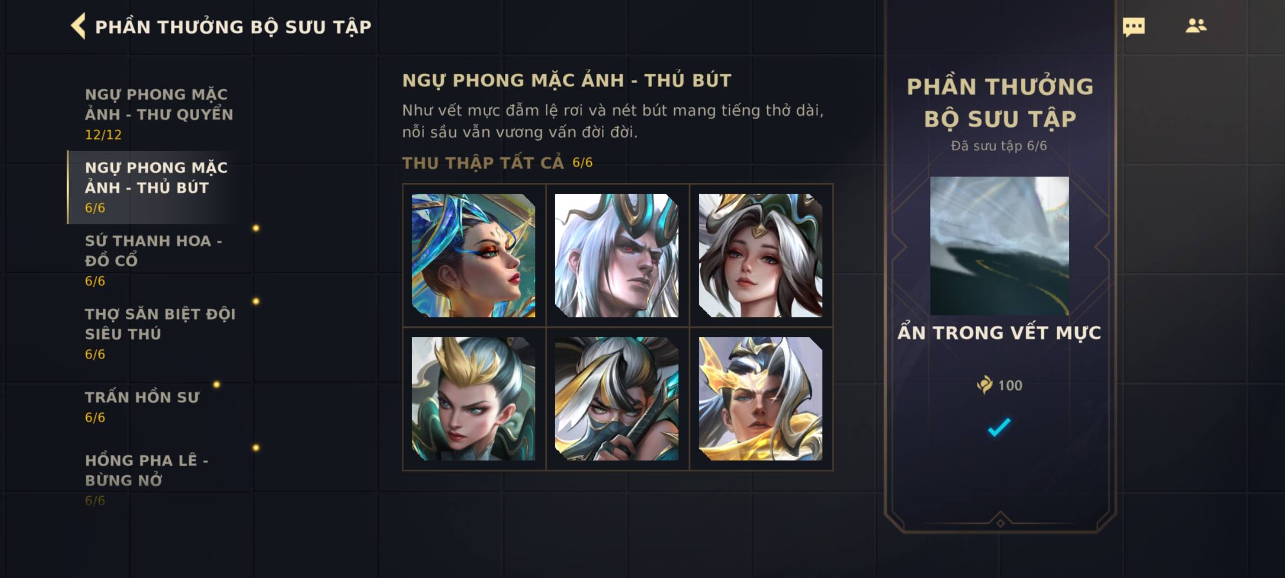
Task: Select the smiling black-white haired woman portrait
Action: [760, 255]
